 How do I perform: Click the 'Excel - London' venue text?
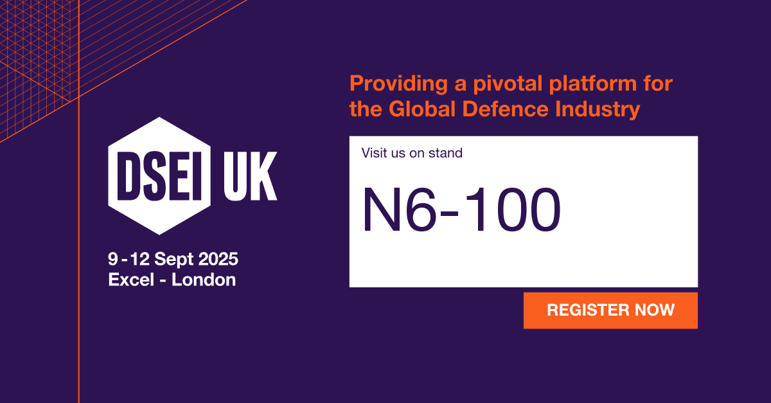click(x=172, y=280)
